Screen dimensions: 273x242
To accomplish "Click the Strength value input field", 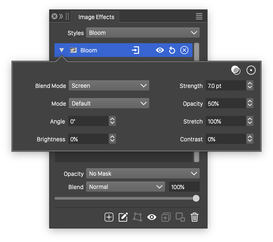I will [225, 86].
